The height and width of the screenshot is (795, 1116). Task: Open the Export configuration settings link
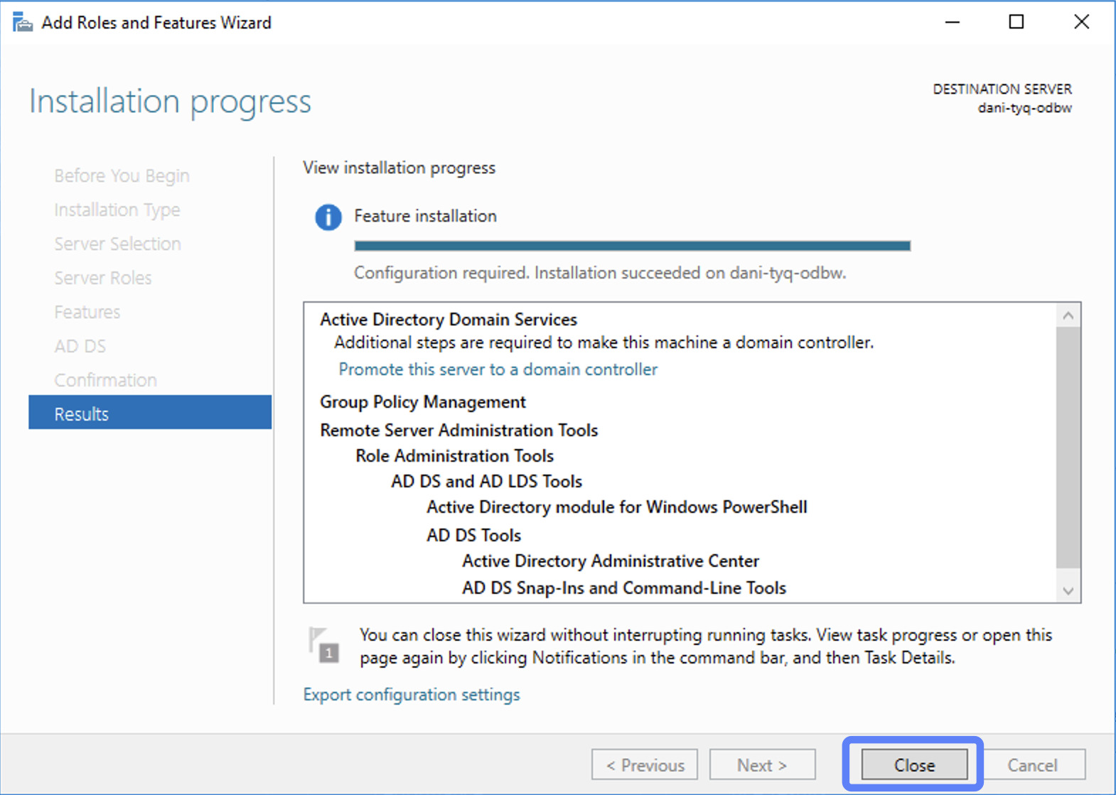click(x=411, y=694)
